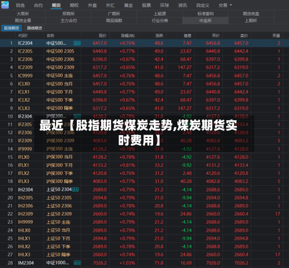Open the 交易 dropdown menu
The height and width of the screenshot is (268, 289).
(x=225, y=5)
